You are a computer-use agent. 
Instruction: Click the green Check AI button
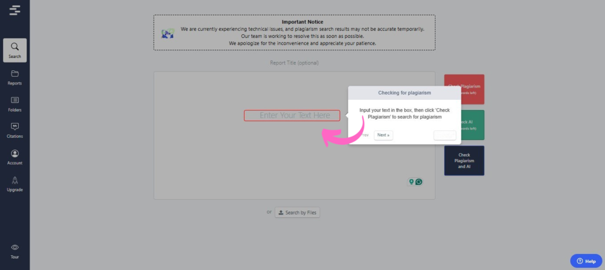pos(464,125)
